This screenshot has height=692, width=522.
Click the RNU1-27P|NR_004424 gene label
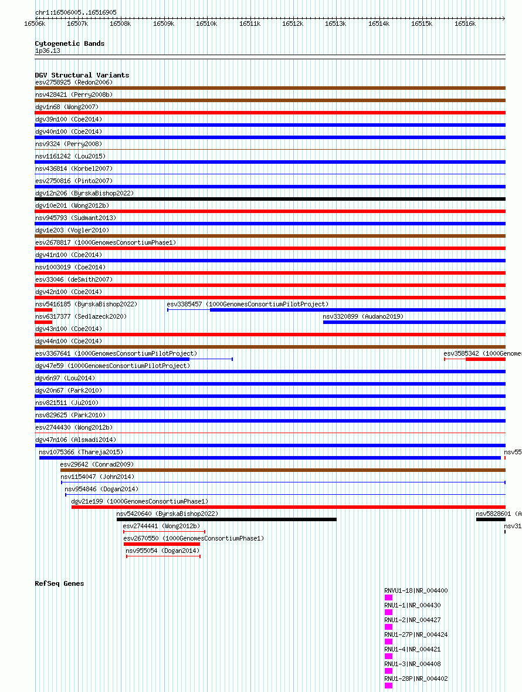[x=416, y=634]
